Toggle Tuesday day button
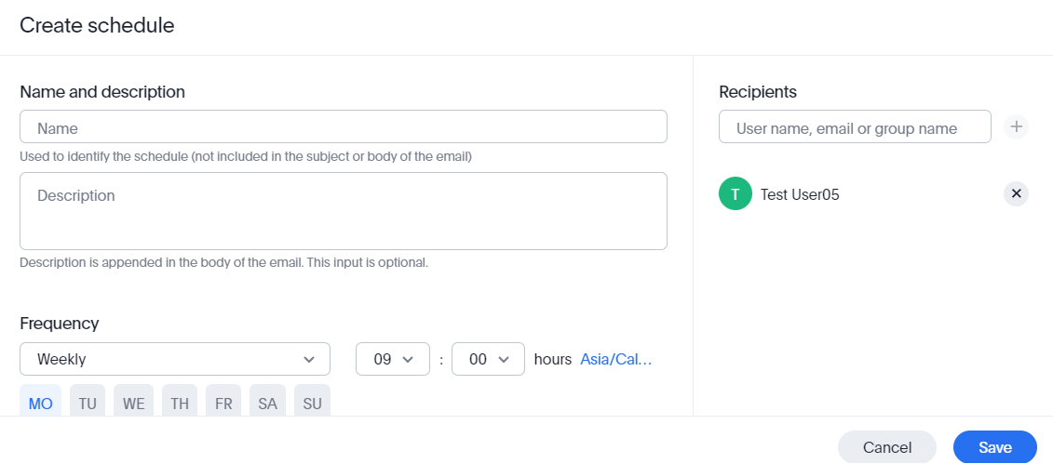 coord(88,403)
